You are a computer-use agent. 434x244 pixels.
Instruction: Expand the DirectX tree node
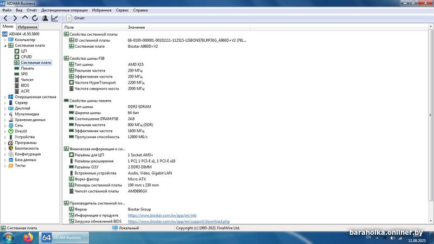(5, 132)
